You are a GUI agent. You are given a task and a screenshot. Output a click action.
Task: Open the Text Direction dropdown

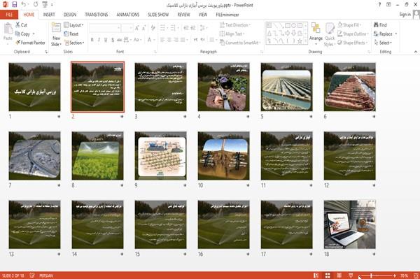click(235, 25)
